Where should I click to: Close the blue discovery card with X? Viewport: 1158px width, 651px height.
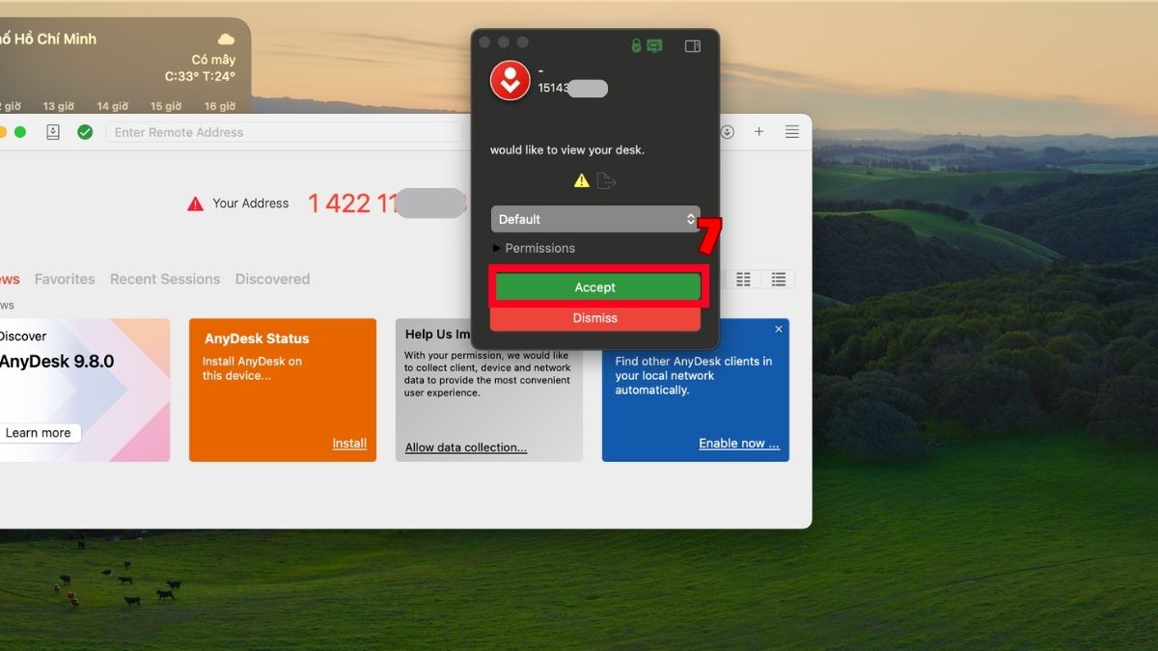[779, 329]
